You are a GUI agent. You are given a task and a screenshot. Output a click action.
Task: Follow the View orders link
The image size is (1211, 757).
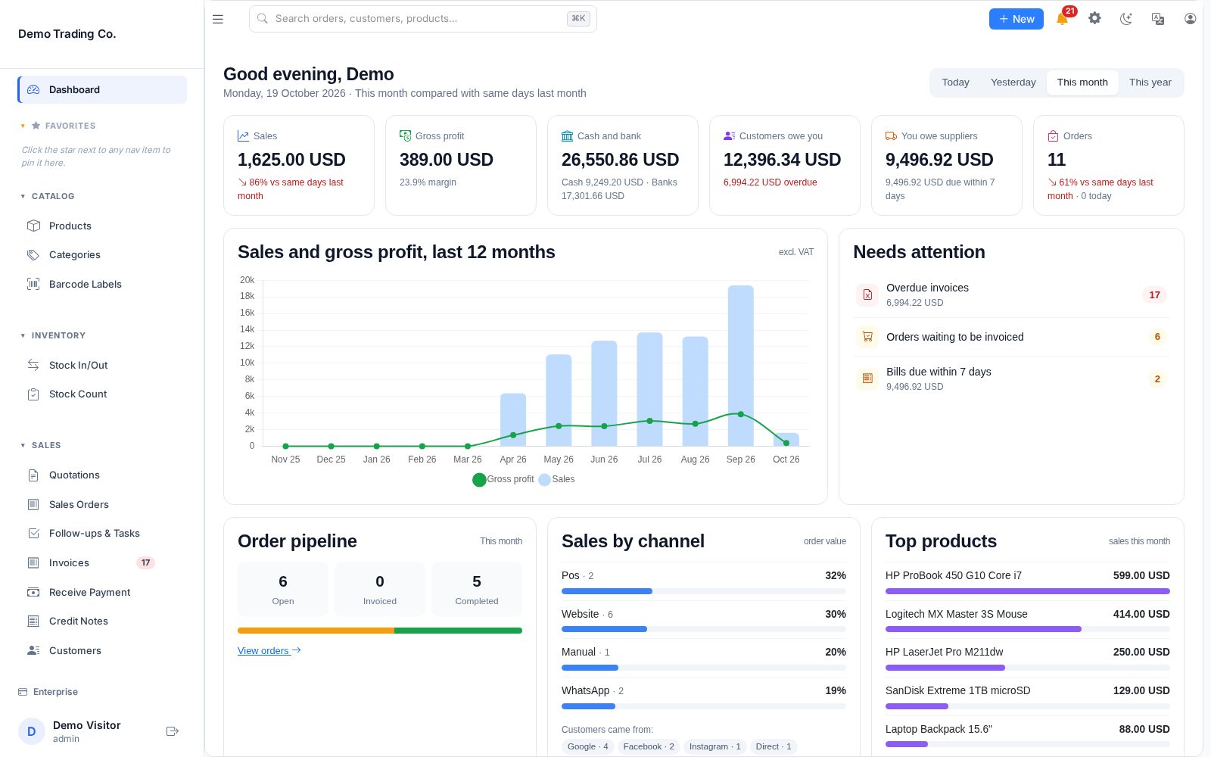269,650
